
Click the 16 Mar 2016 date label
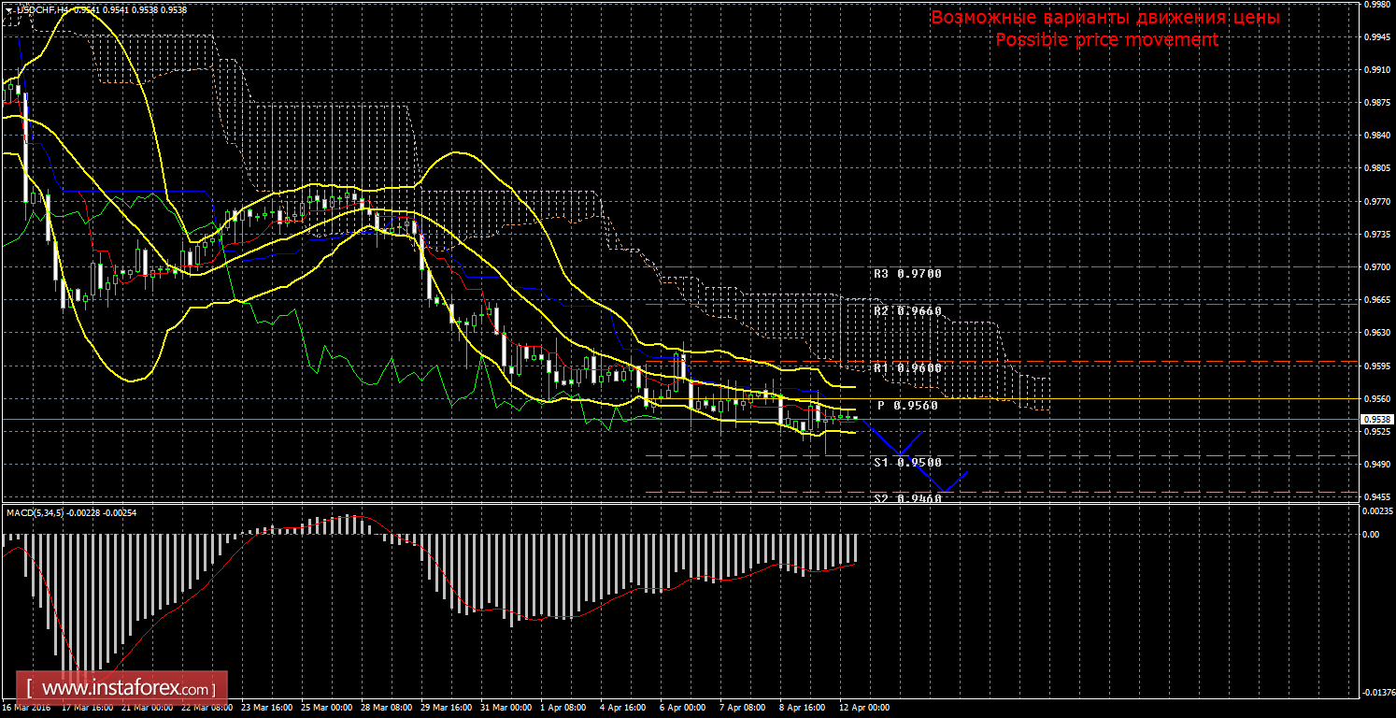coord(28,708)
